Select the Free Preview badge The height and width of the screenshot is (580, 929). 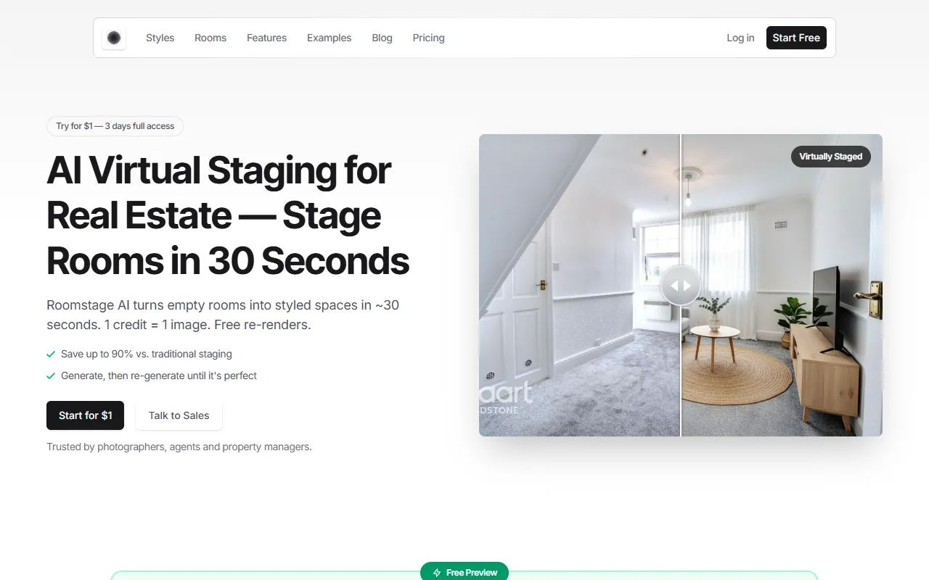pos(464,572)
